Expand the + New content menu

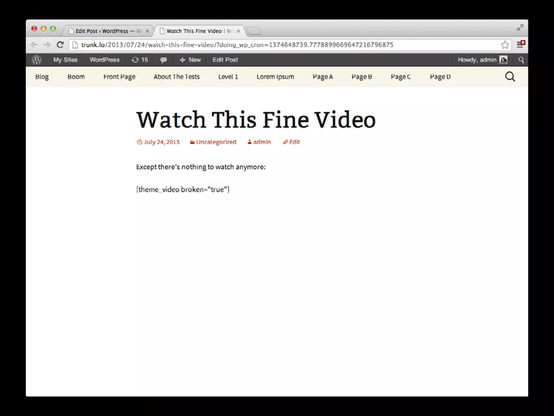[x=190, y=60]
